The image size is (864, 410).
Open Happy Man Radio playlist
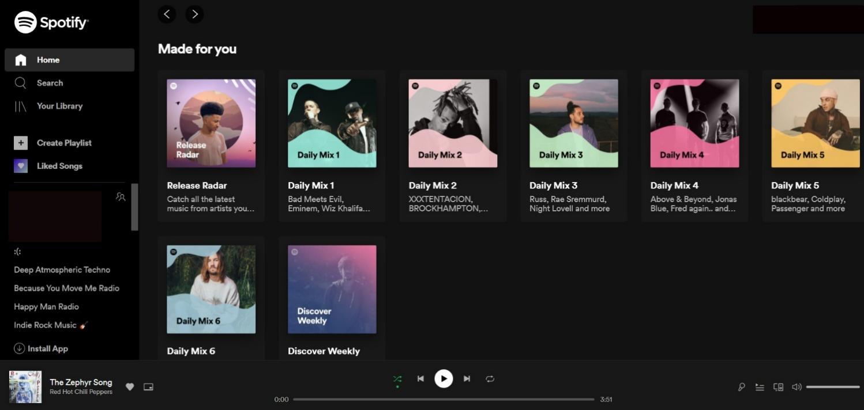click(46, 306)
